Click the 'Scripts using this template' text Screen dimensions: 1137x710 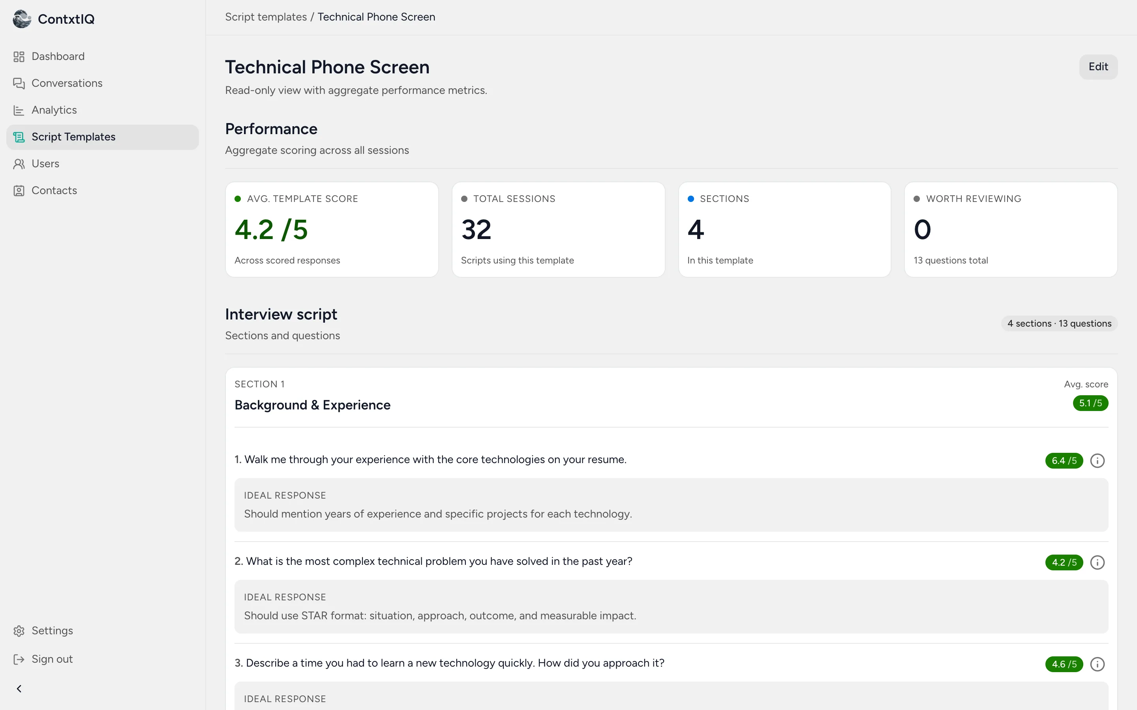pyautogui.click(x=517, y=261)
